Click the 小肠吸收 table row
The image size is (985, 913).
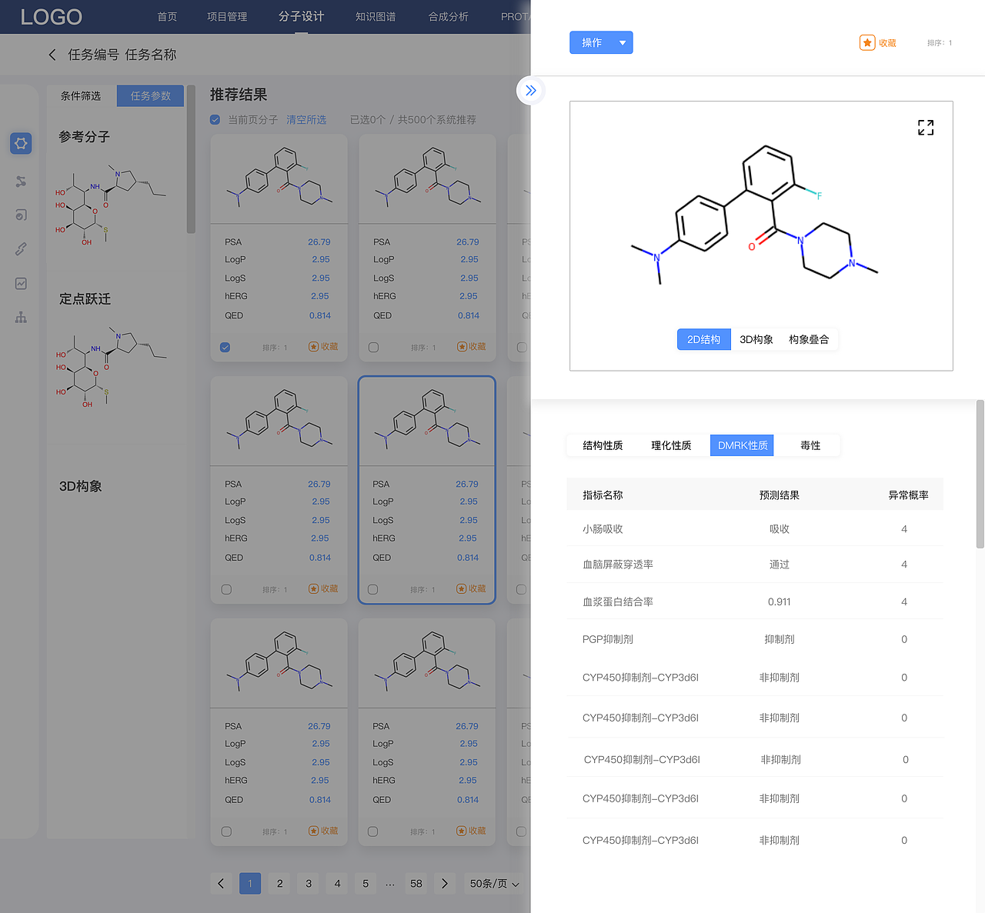[755, 529]
